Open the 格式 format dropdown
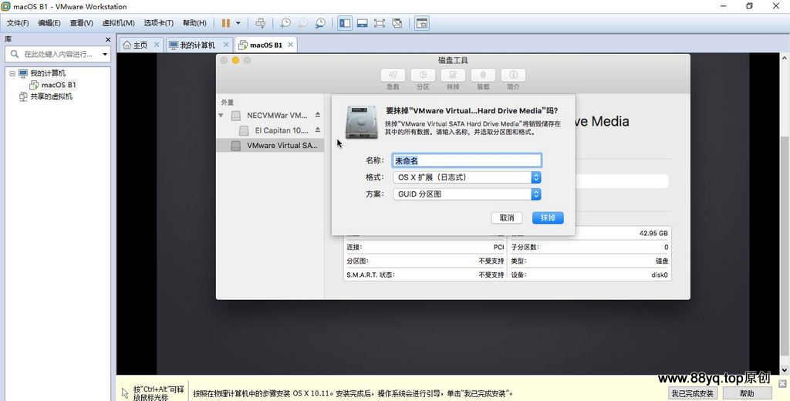Viewport: 790px width, 401px height. coord(467,177)
